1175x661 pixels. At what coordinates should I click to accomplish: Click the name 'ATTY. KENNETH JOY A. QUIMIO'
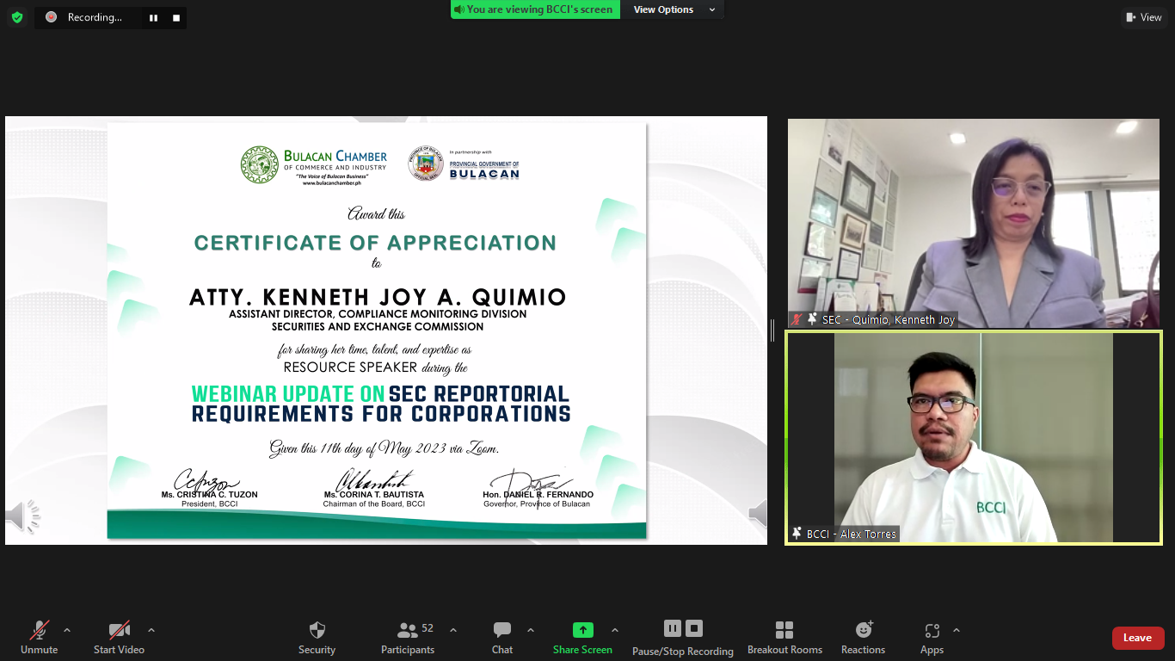[378, 298]
